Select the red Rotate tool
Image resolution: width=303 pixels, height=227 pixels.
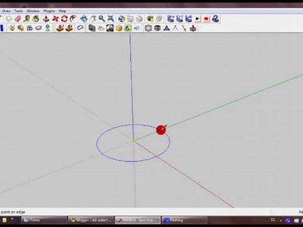(64, 19)
